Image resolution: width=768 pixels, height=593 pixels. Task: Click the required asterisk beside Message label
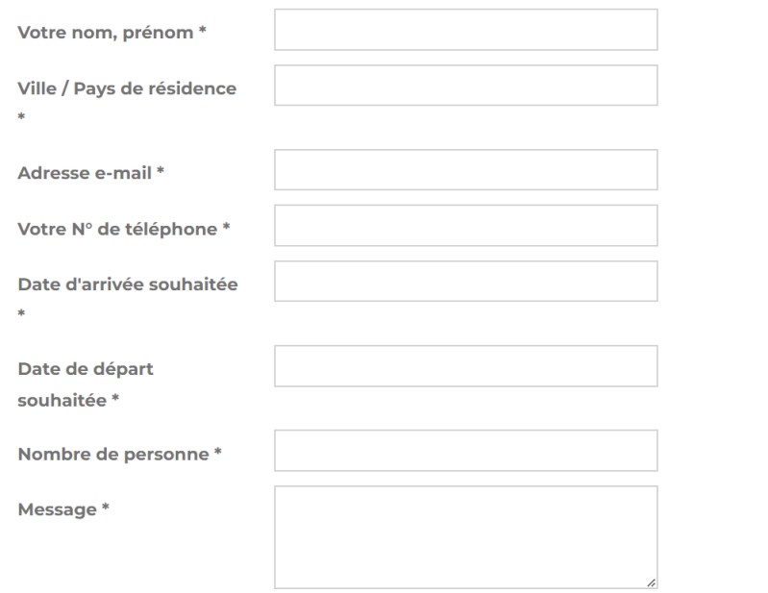pyautogui.click(x=106, y=509)
